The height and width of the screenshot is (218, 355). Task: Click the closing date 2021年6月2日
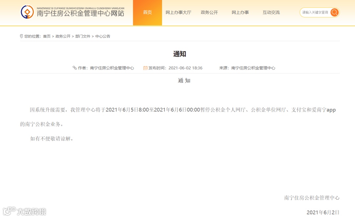coord(323,212)
